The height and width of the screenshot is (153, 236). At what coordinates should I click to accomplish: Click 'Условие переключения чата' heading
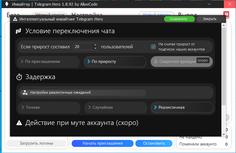pyautogui.click(x=70, y=31)
